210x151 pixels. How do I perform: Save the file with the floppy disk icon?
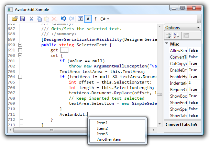[x=22, y=19]
